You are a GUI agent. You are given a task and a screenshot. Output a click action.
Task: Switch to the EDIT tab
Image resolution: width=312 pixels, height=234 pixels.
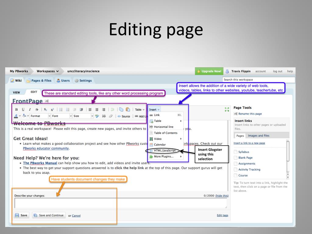pos(34,92)
